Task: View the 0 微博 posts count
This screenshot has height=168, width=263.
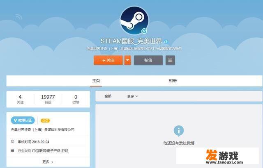Action: click(76, 99)
